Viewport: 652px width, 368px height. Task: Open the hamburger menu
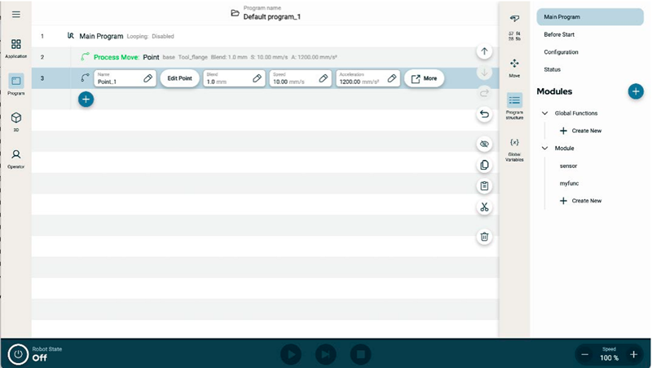coord(15,15)
